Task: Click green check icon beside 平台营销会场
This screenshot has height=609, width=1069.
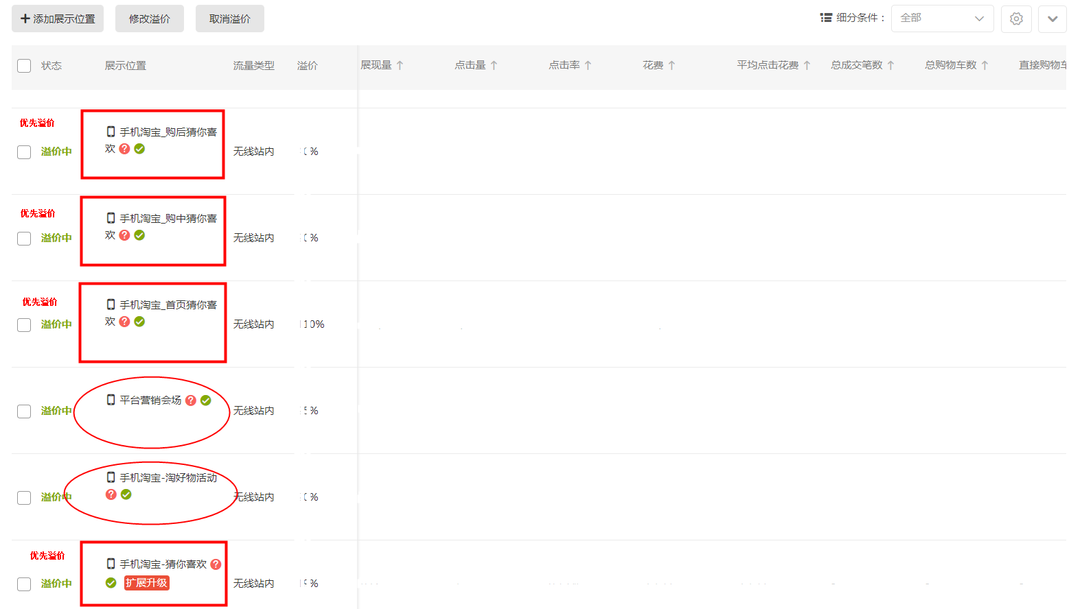Action: coord(206,401)
